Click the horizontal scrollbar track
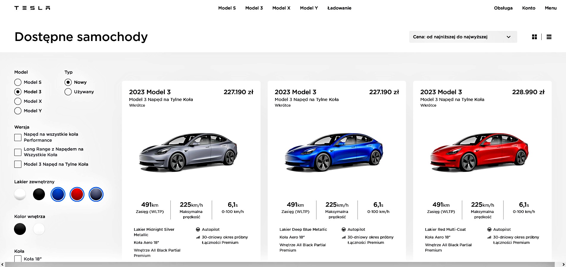 pyautogui.click(x=280, y=264)
